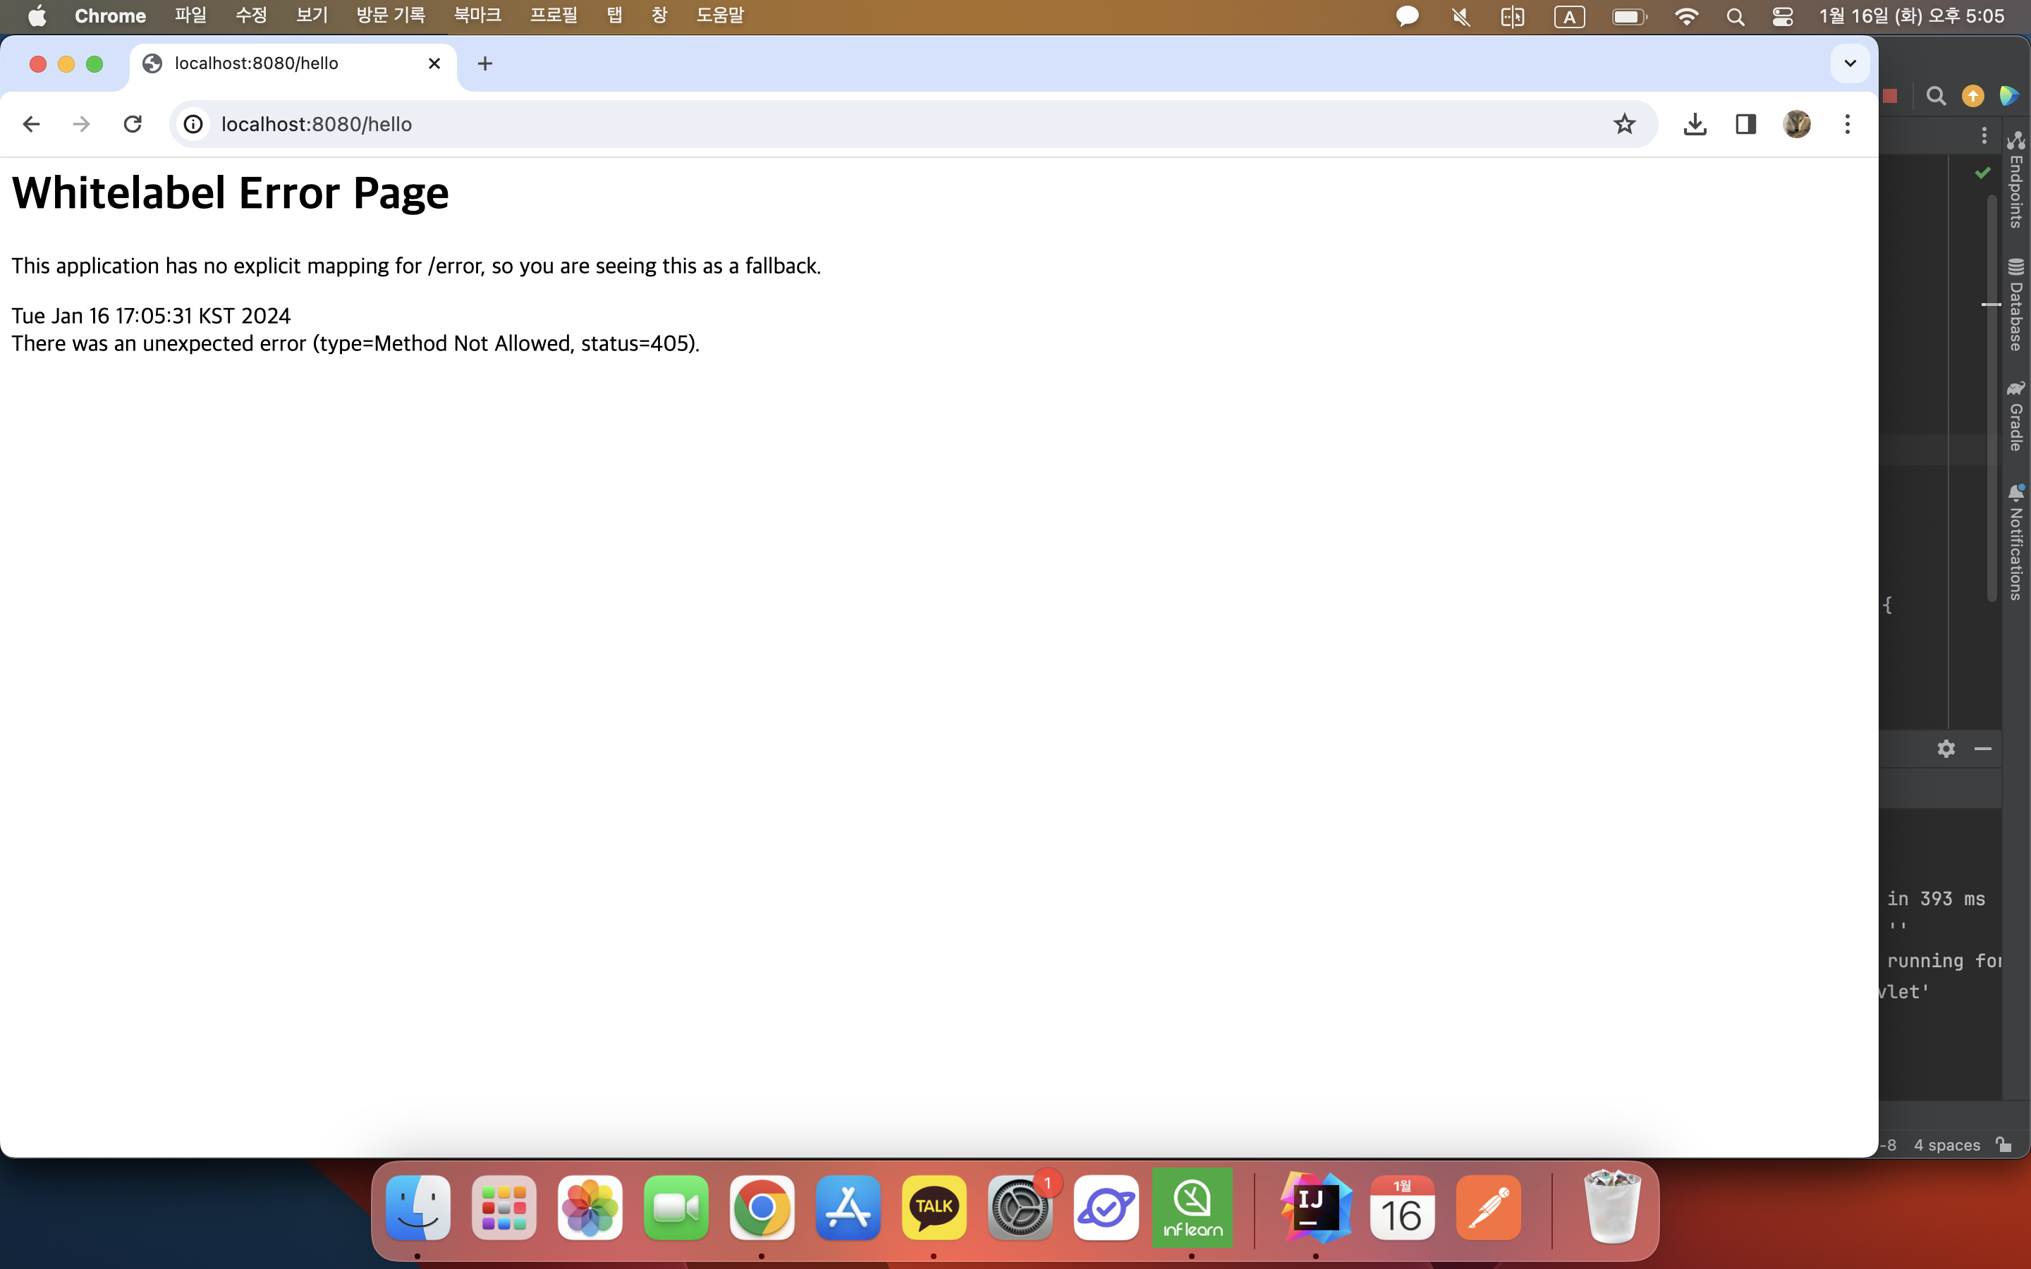Open the 창 menu
This screenshot has width=2031, height=1269.
(659, 16)
